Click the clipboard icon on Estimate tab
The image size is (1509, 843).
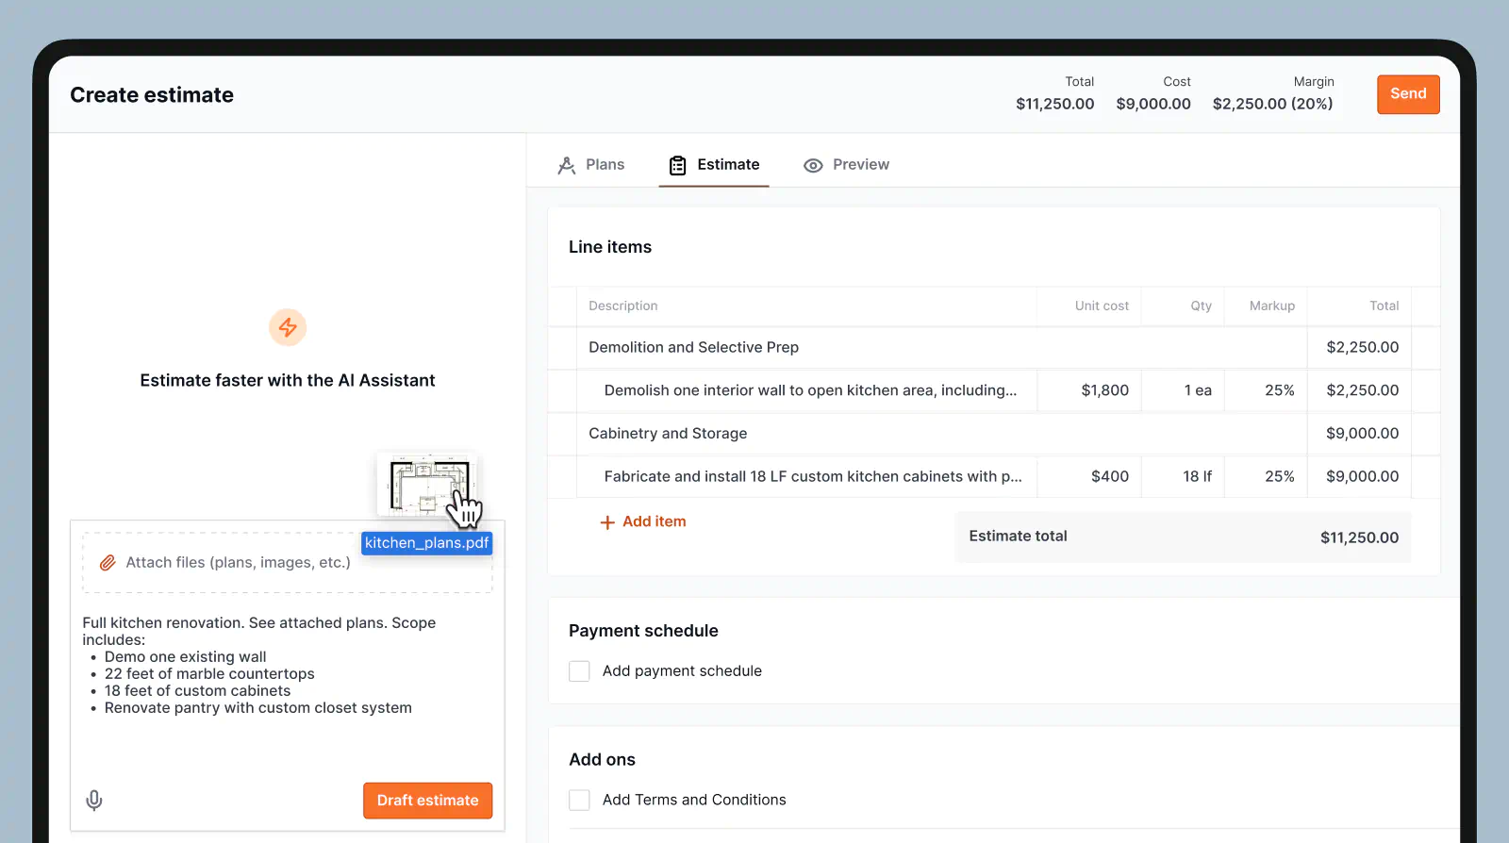point(677,165)
